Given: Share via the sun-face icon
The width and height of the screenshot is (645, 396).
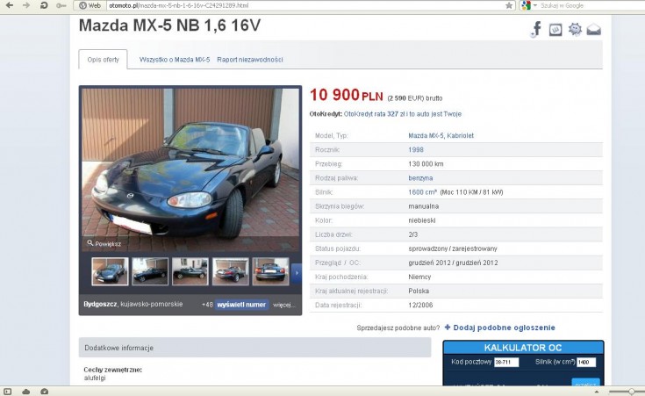Looking at the screenshot, I should [x=575, y=29].
